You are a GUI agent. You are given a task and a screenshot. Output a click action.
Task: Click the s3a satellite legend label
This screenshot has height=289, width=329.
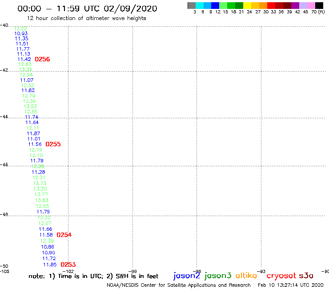click(x=306, y=276)
